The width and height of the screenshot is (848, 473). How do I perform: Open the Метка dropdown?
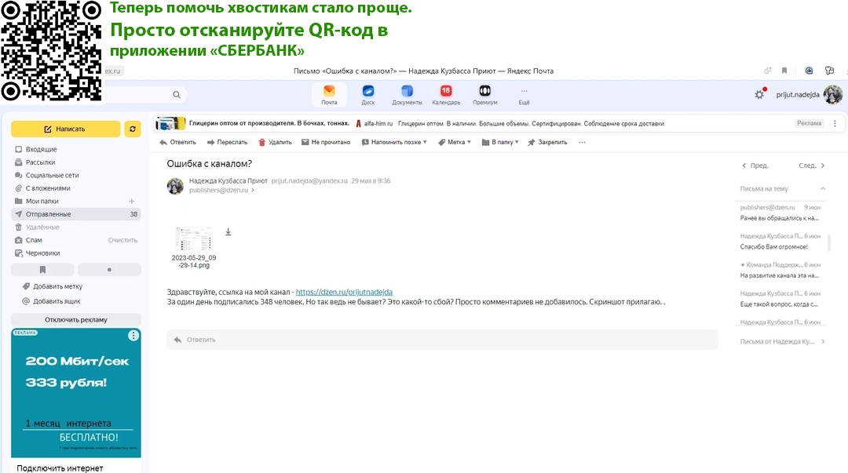pos(455,142)
